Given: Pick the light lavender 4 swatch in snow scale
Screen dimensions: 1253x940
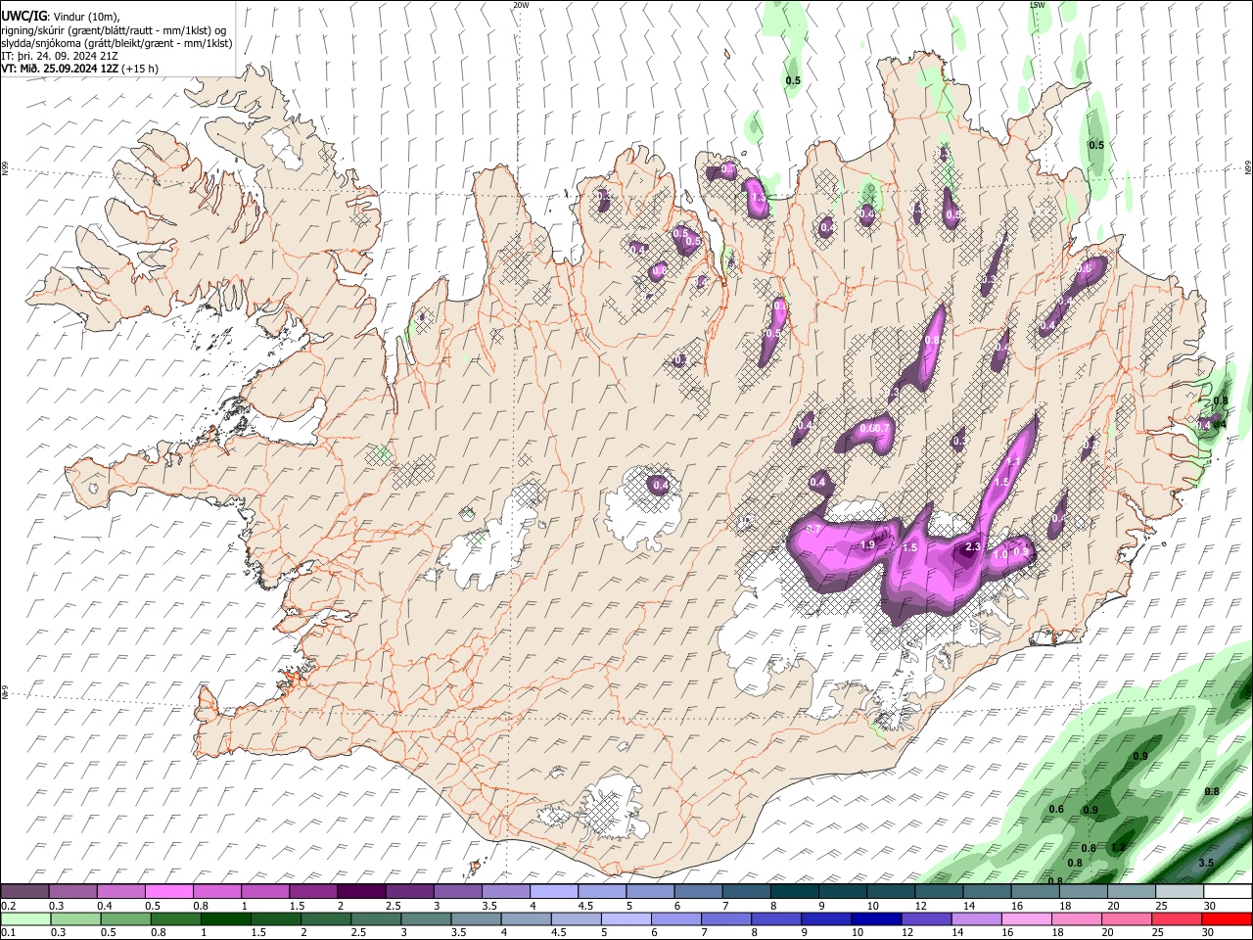Looking at the screenshot, I should point(553,891).
